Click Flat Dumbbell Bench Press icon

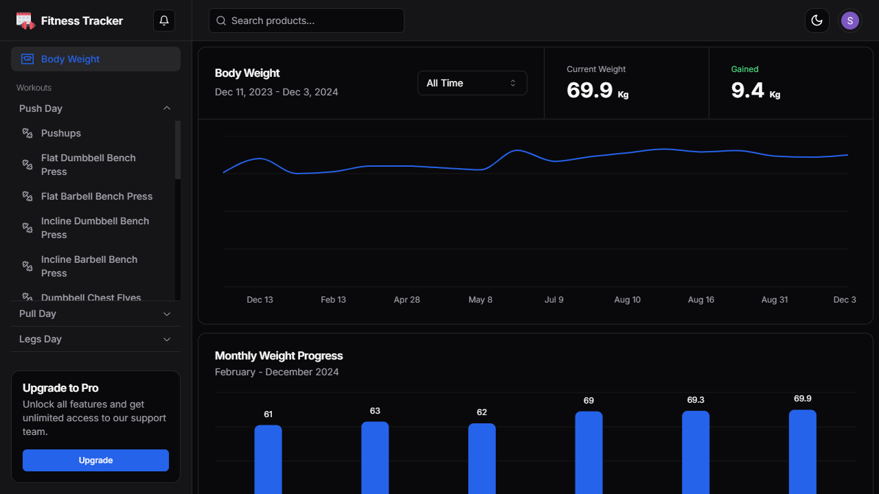[x=27, y=165]
